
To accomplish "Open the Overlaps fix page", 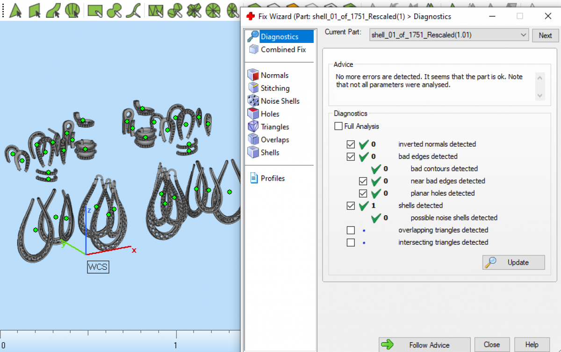I will (274, 140).
